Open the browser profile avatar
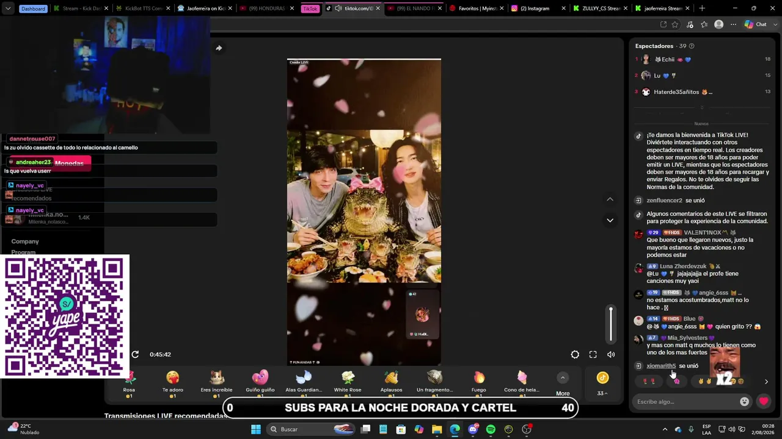 pyautogui.click(x=718, y=24)
